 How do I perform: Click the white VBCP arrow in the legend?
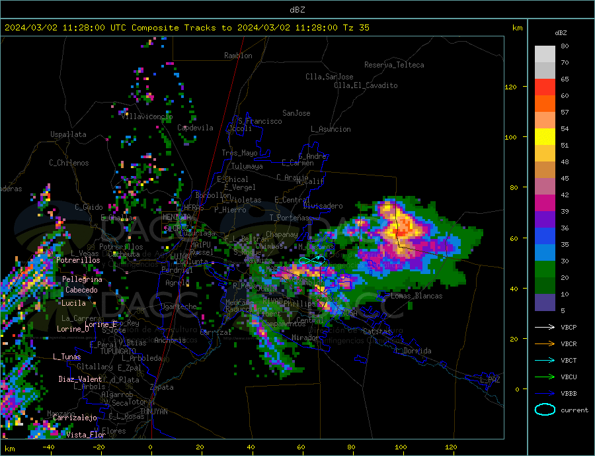(x=545, y=327)
